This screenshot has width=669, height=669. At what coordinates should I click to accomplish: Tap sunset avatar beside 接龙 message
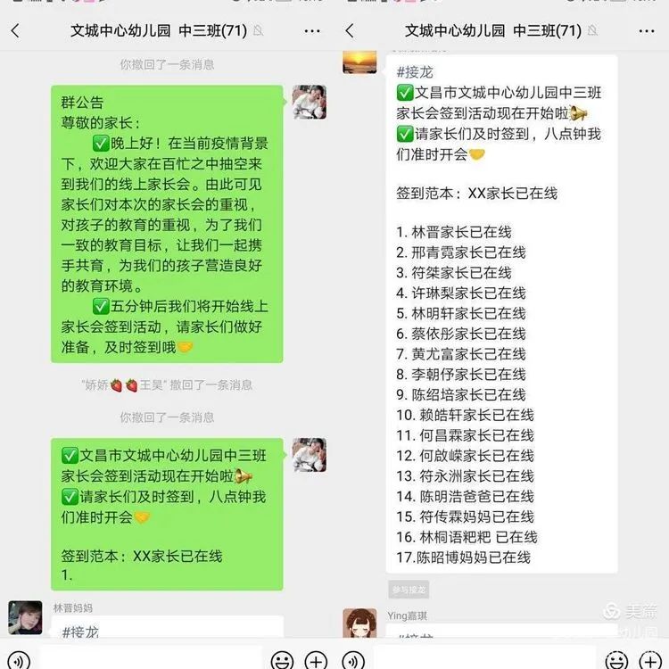[x=359, y=62]
